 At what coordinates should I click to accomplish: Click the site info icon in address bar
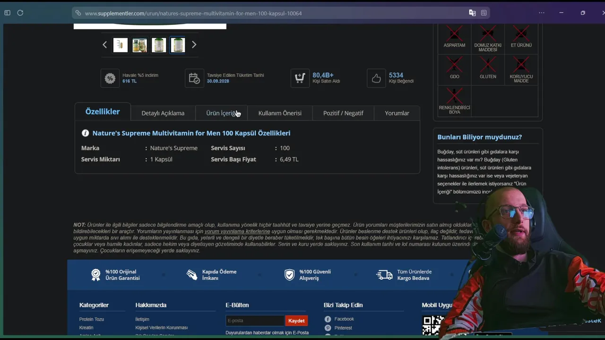pos(78,13)
